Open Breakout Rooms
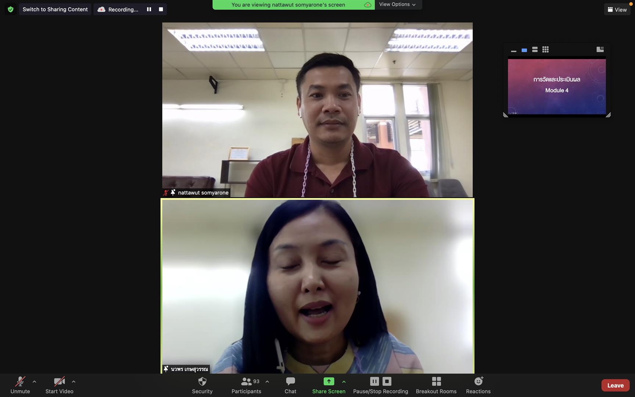The image size is (635, 397). coord(436,385)
